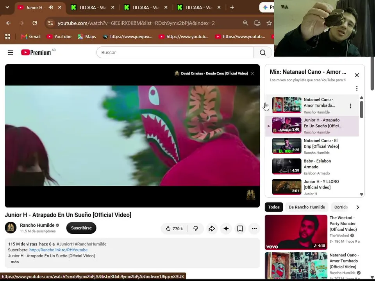Go back to the previous page
This screenshot has height=281, width=375.
point(8,23)
